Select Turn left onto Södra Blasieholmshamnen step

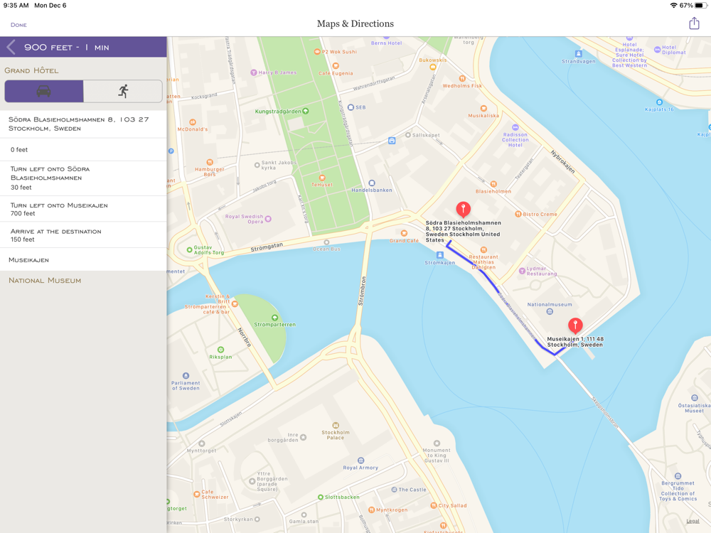[x=83, y=178]
